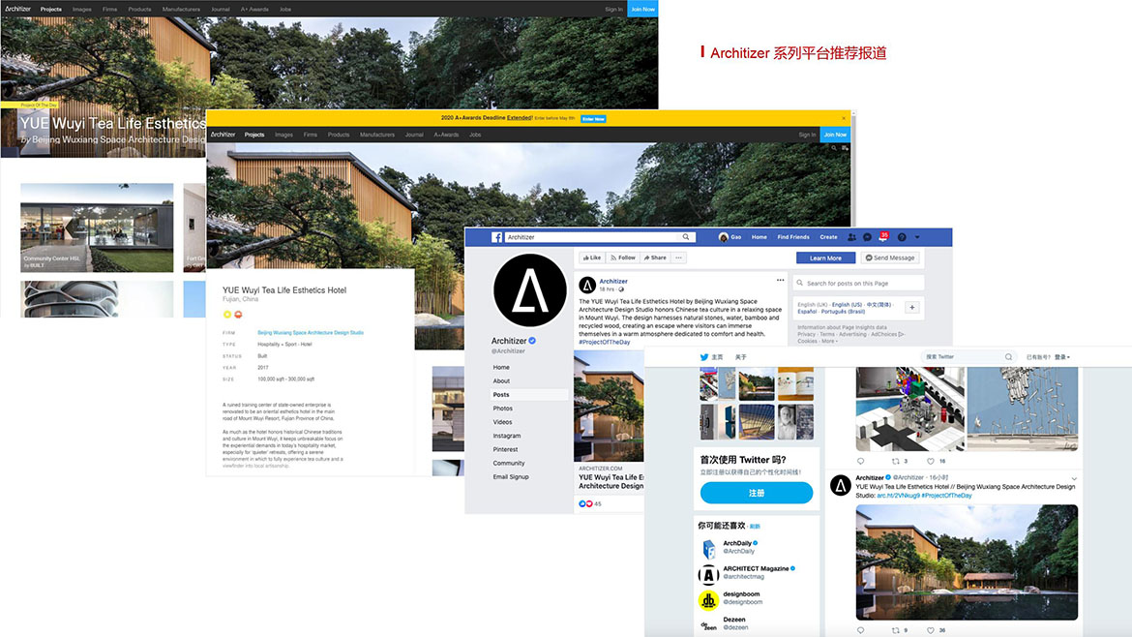Click Share button on Architizer Facebook page
Viewport: 1132px width, 637px height.
point(656,258)
